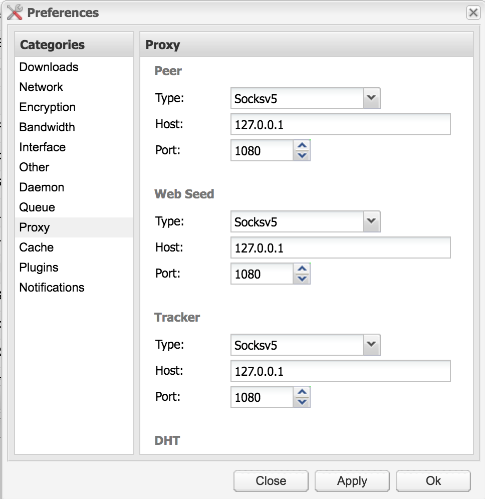Select the Plugins category
This screenshot has height=499, width=485.
tap(39, 268)
